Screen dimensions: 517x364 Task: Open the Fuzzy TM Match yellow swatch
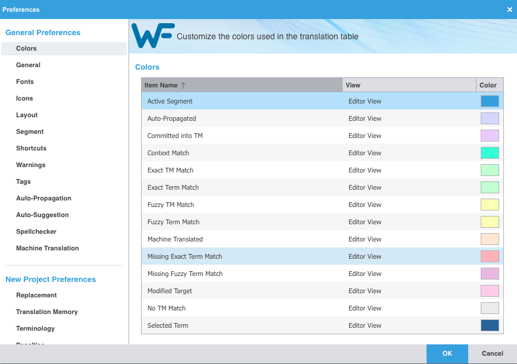tap(490, 205)
